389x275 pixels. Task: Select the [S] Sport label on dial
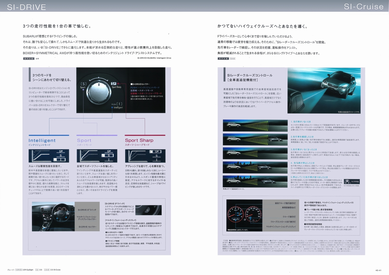83,86
